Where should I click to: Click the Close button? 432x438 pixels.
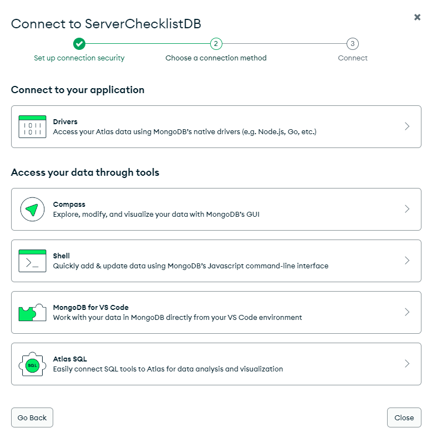coord(404,417)
